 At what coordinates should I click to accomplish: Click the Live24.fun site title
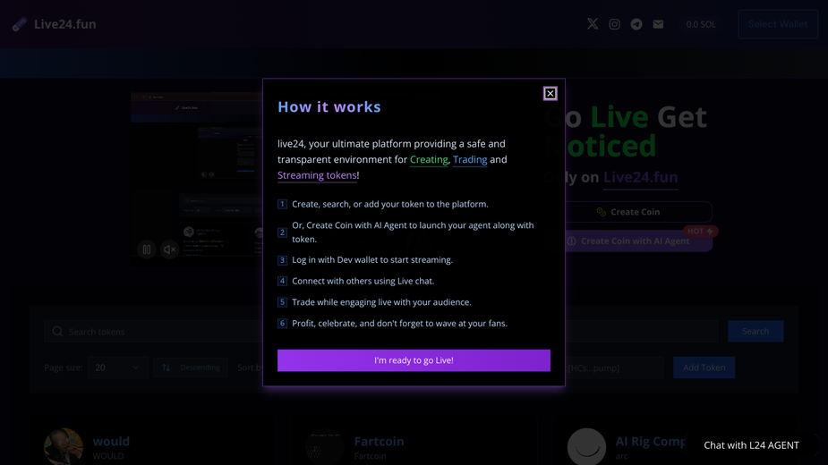click(x=65, y=24)
